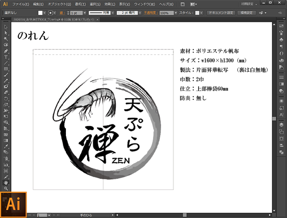Pick the Lasso tool
The image size is (287, 218).
click(x=6, y=45)
